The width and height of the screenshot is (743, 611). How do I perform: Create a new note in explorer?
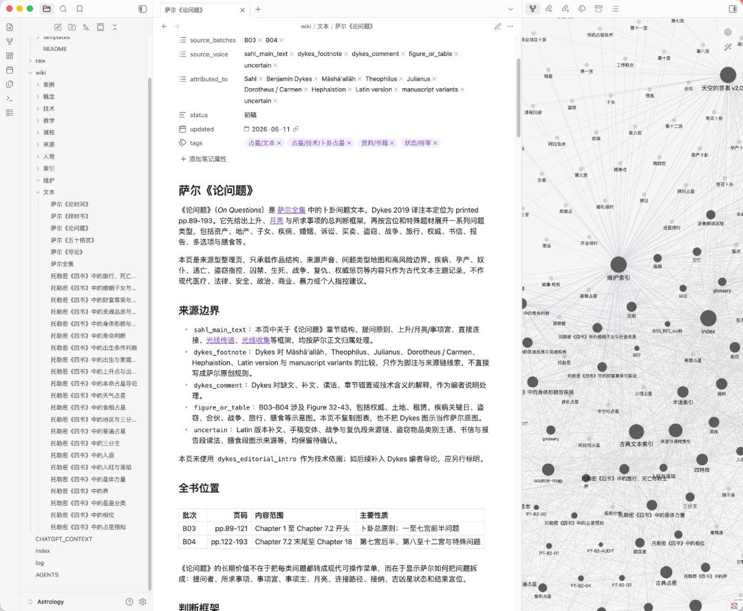click(x=58, y=28)
